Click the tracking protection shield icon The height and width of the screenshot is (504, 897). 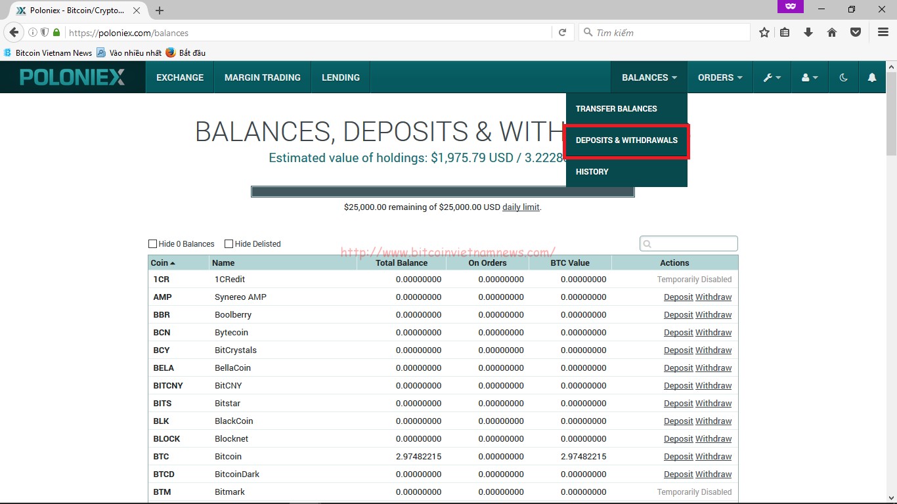click(45, 32)
